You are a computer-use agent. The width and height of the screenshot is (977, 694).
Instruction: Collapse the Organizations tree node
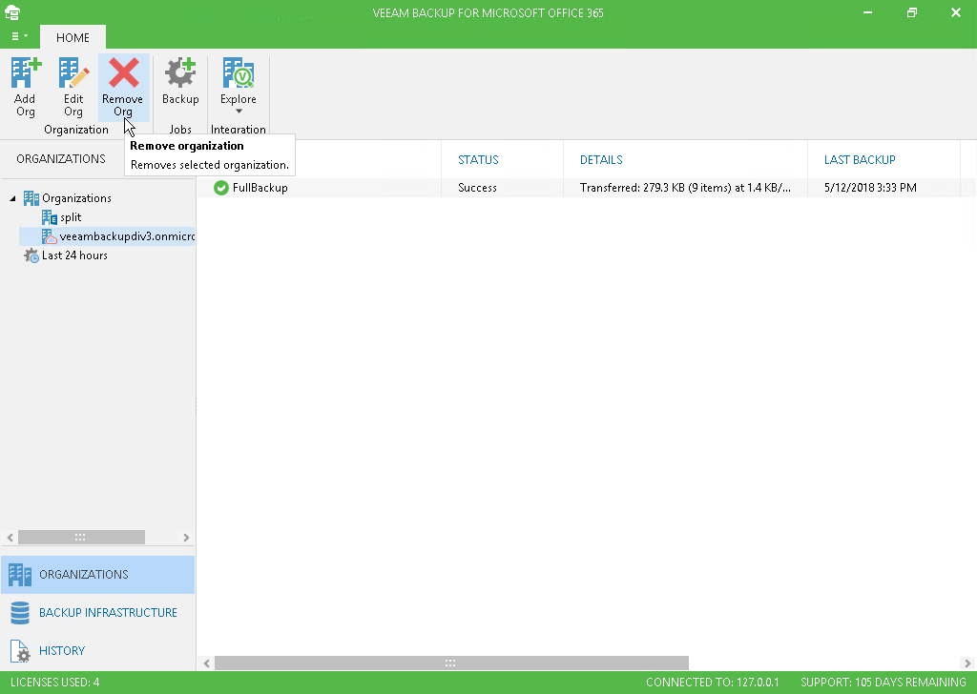[x=12, y=198]
